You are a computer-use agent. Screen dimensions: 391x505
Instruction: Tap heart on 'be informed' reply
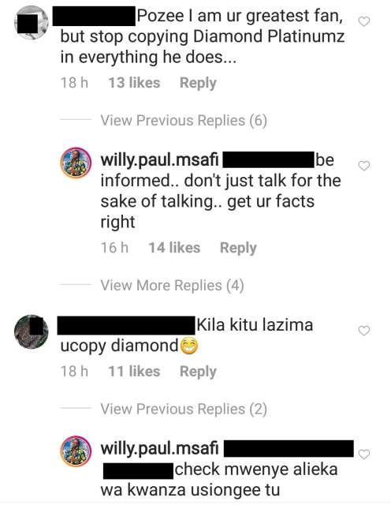point(364,166)
